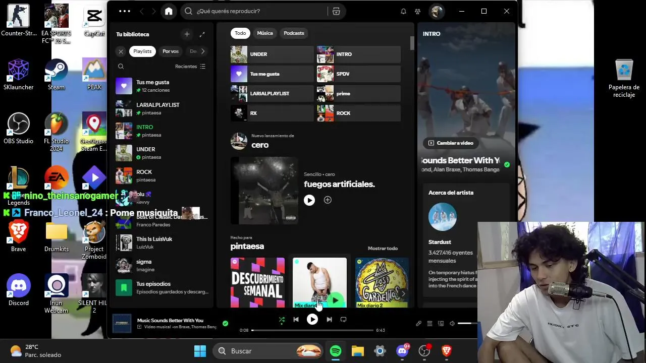The width and height of the screenshot is (646, 363).
Task: Switch to the Todo tab
Action: pos(240,33)
